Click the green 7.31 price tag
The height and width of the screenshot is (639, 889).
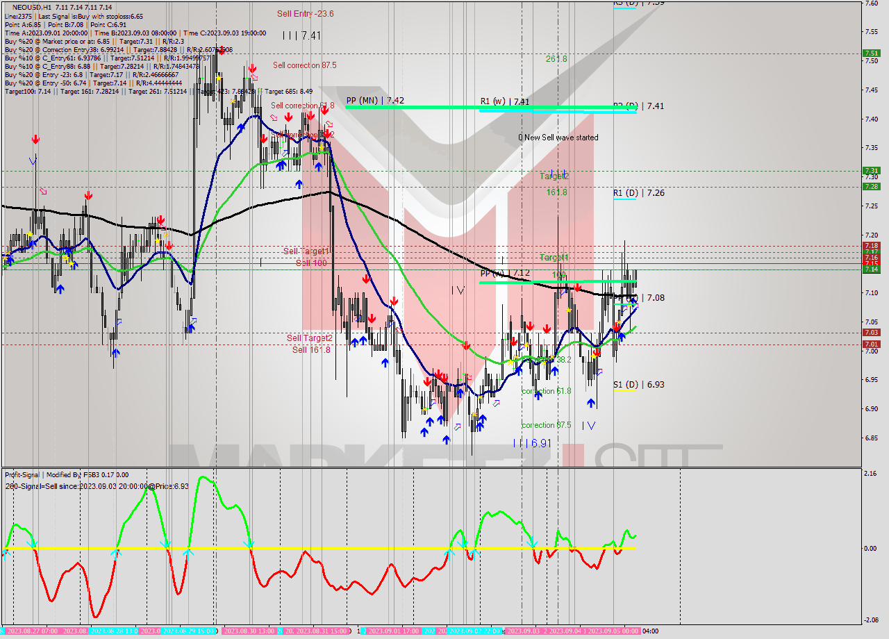871,170
